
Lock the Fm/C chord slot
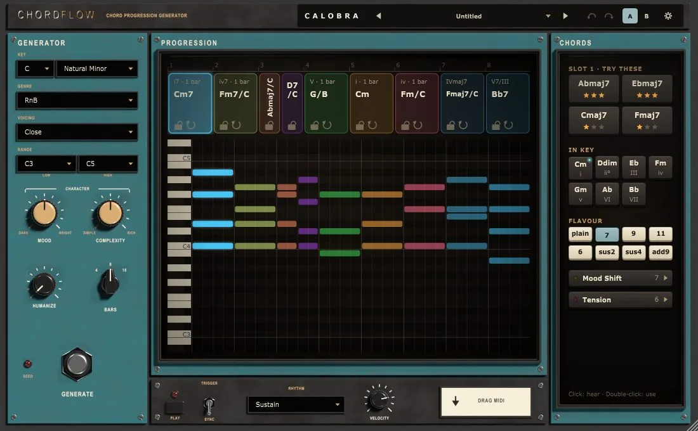405,125
